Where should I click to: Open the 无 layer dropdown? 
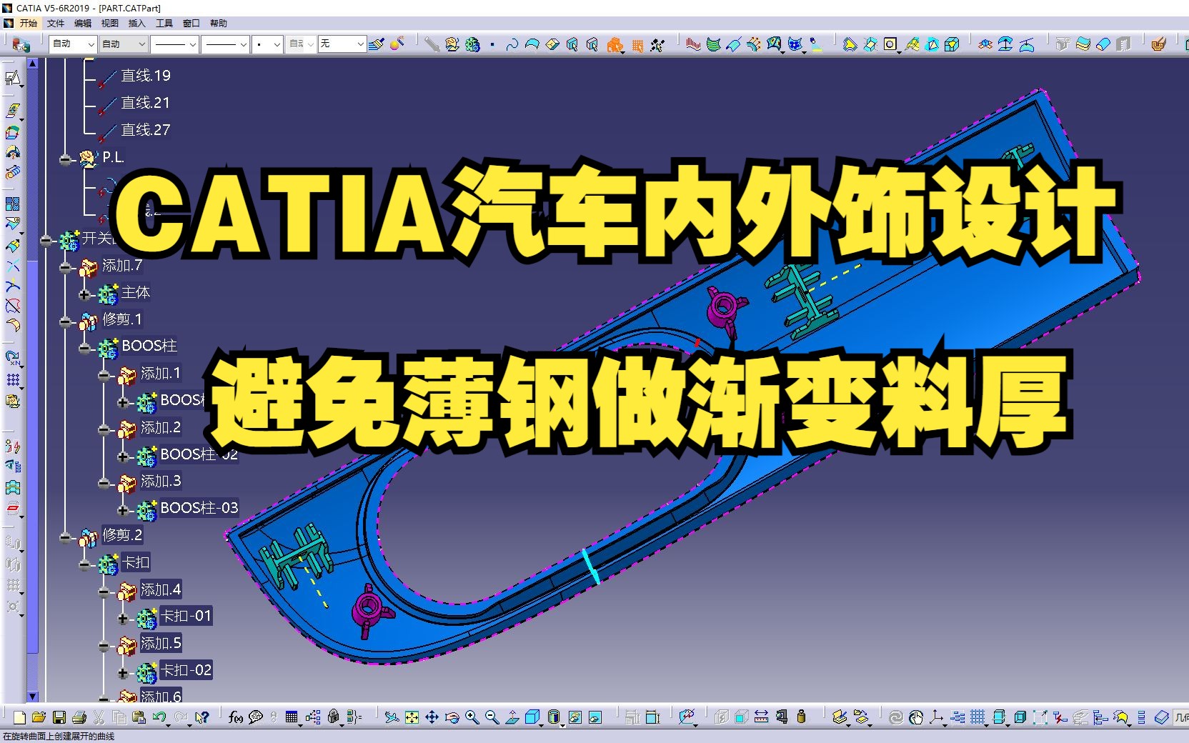(x=342, y=44)
